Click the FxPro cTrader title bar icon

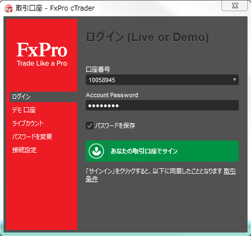coord(8,8)
